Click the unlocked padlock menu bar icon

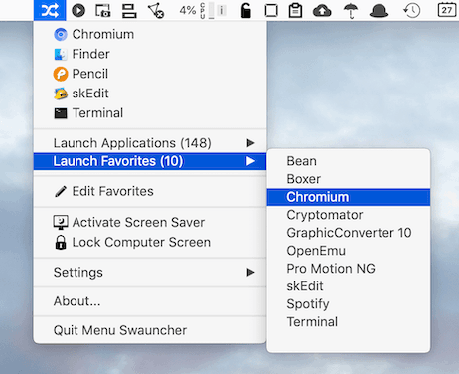(x=245, y=10)
